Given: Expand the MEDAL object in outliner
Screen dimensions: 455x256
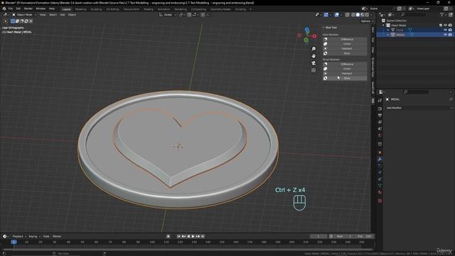Looking at the screenshot, I should (x=388, y=35).
